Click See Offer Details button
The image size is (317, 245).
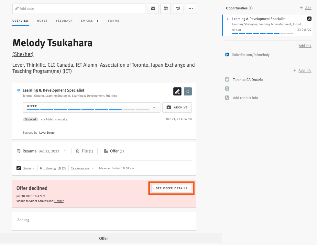171,188
